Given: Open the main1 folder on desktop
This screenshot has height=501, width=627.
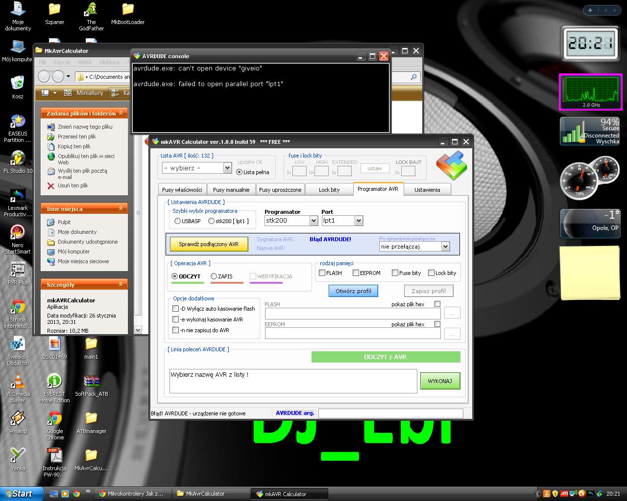Looking at the screenshot, I should click(91, 347).
